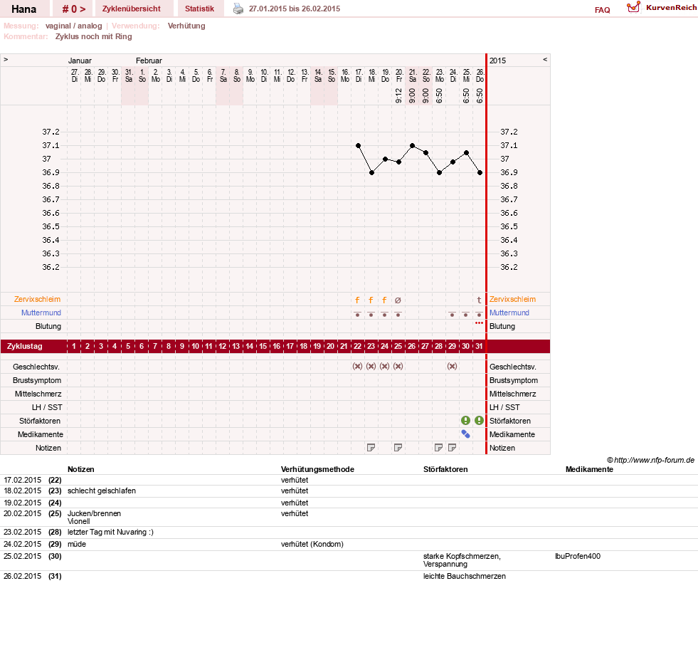Open the note icon on cycle day 25
The height and width of the screenshot is (645, 698).
click(x=398, y=448)
